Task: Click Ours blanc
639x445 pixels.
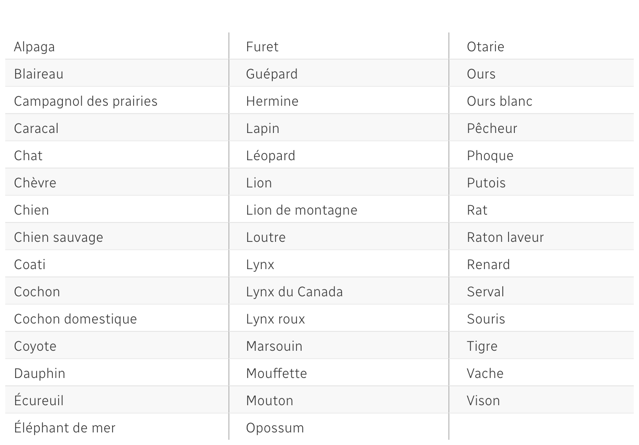Action: pos(500,102)
